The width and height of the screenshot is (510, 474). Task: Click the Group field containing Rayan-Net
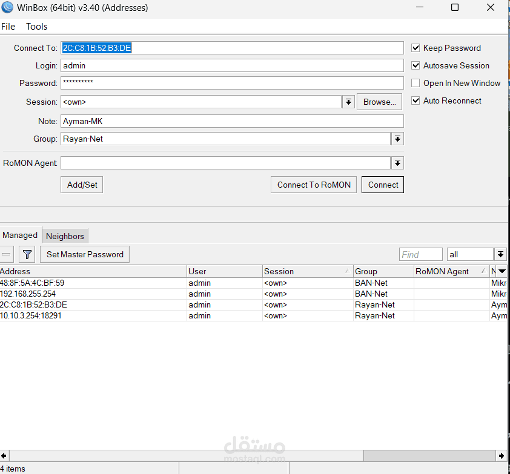click(x=225, y=139)
